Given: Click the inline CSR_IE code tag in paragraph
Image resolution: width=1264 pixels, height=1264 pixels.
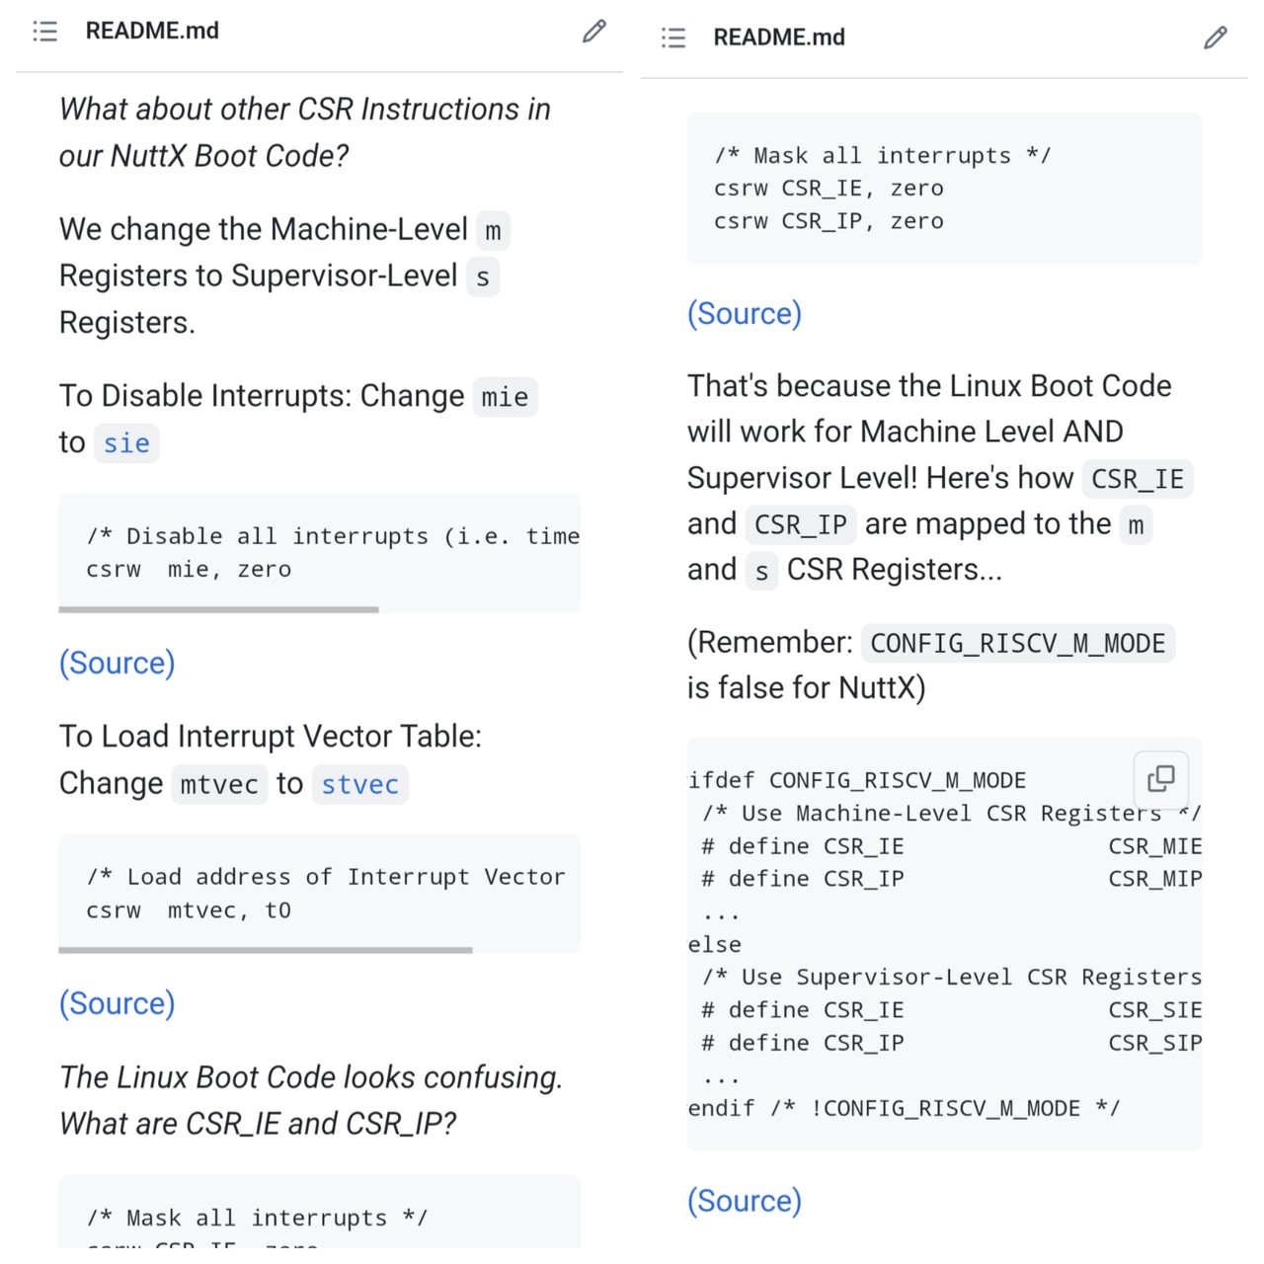Looking at the screenshot, I should pyautogui.click(x=1137, y=479).
